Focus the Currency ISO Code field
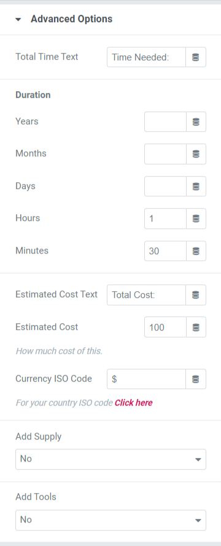 [146, 379]
